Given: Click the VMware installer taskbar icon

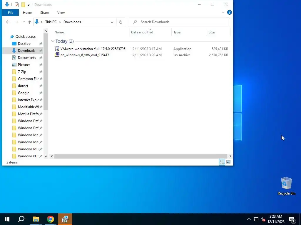Looking at the screenshot, I should point(65,219).
